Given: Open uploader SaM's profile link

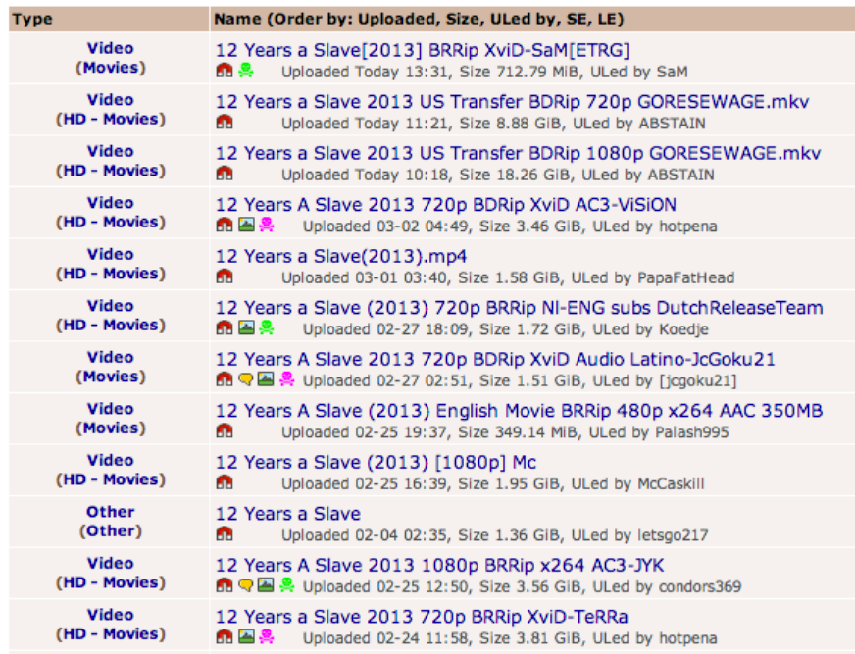Looking at the screenshot, I should (x=673, y=72).
